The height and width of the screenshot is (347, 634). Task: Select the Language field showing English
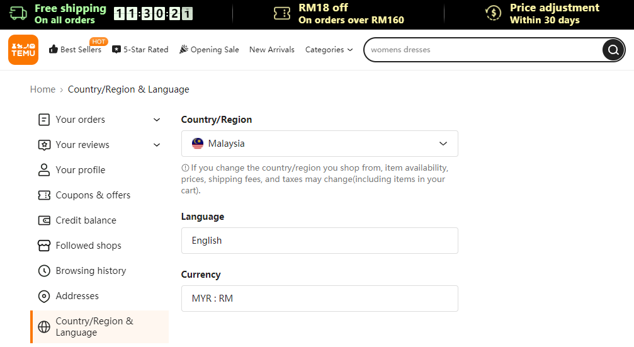(319, 241)
